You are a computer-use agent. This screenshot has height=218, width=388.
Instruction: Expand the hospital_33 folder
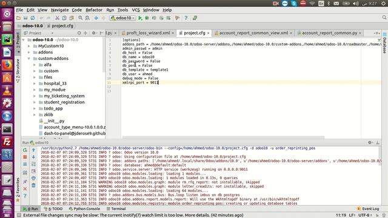pos(35,84)
